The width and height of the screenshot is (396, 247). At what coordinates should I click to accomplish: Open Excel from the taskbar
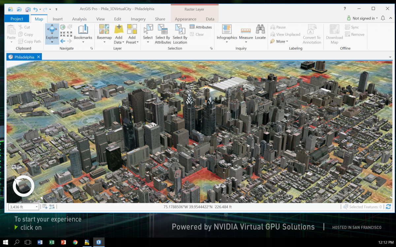[52, 242]
